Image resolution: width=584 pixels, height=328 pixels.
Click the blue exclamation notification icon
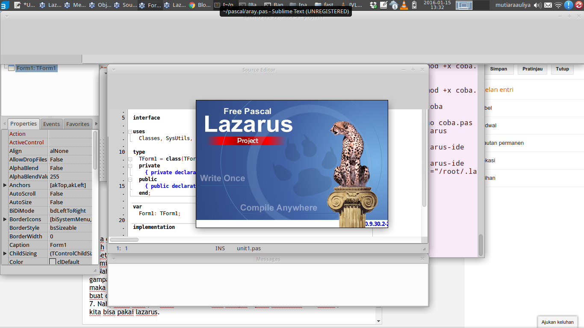(569, 5)
